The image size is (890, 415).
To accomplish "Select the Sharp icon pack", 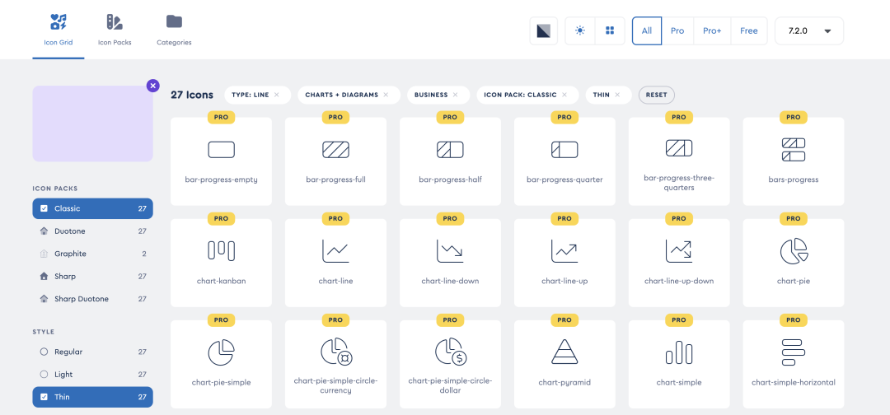I will [x=92, y=277].
